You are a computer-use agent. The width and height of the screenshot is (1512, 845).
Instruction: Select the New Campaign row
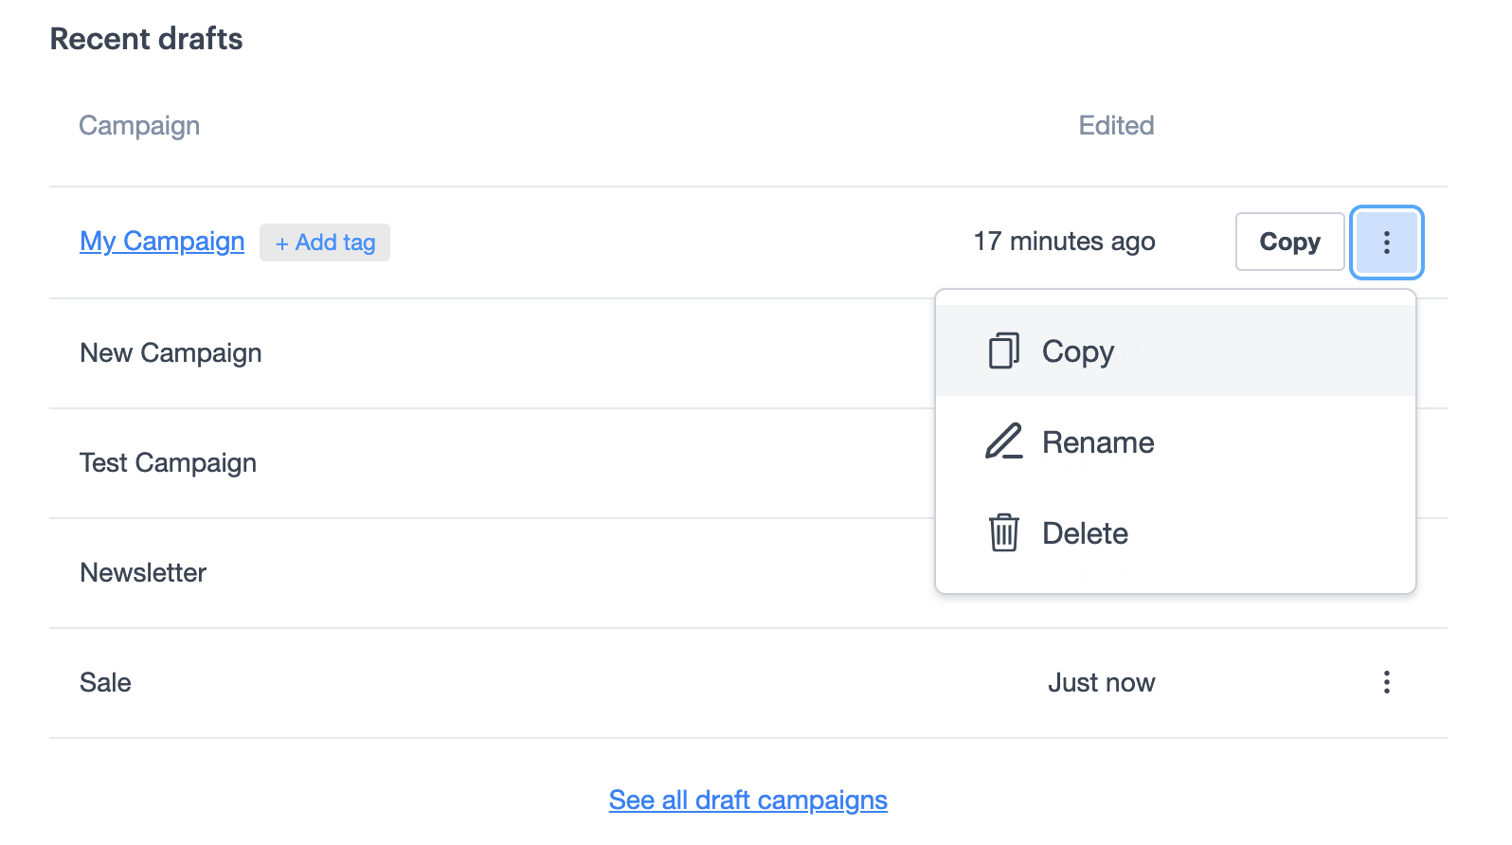point(171,352)
